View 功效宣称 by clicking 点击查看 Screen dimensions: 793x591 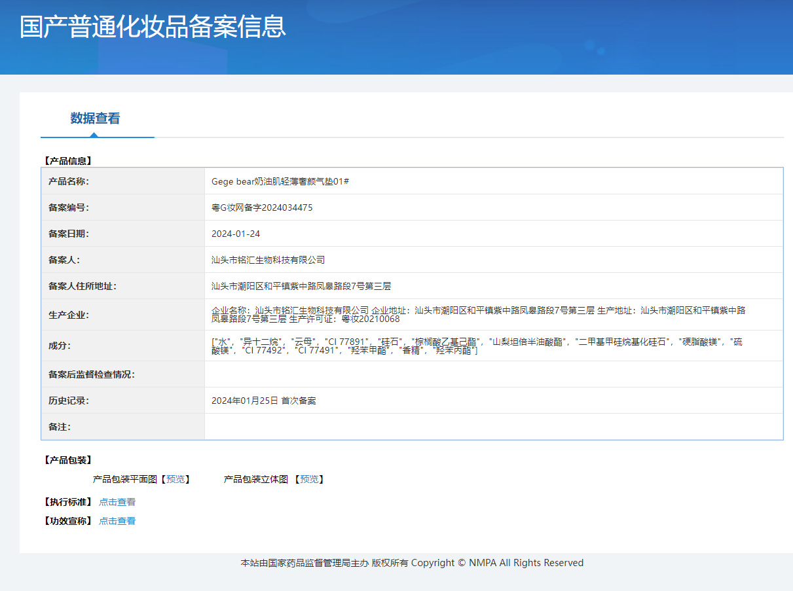click(x=117, y=520)
